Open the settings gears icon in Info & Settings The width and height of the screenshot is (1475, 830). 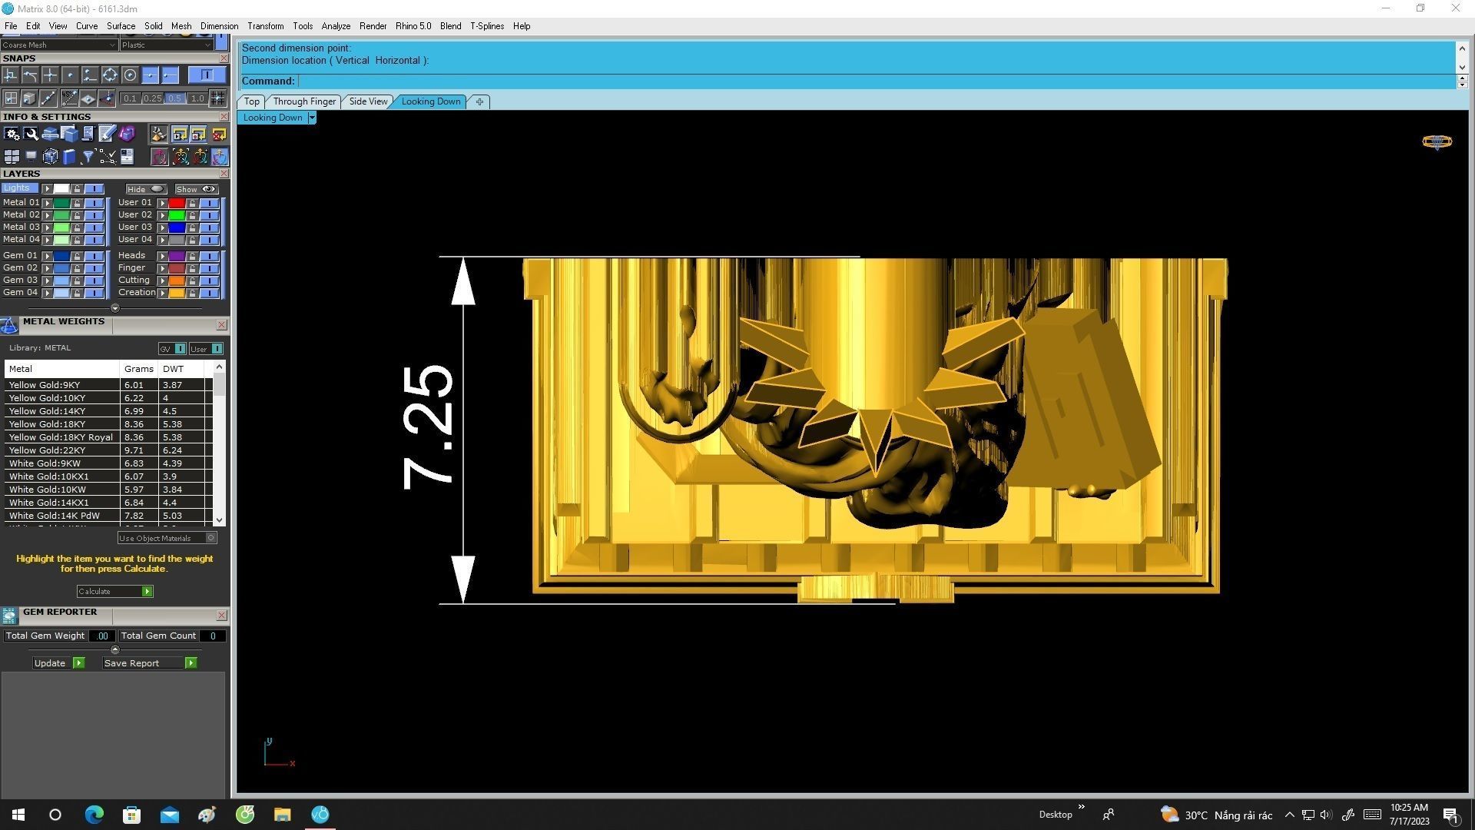12,134
